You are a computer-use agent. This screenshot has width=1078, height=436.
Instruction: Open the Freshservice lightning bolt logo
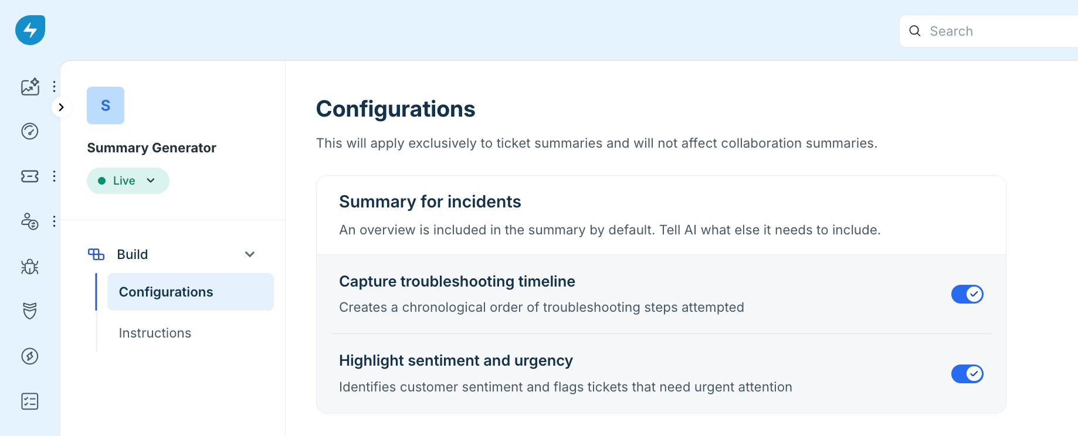coord(30,30)
